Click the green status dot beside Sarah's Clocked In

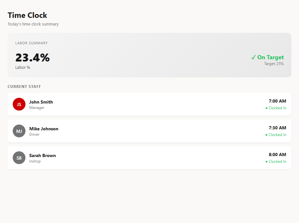click(x=267, y=162)
